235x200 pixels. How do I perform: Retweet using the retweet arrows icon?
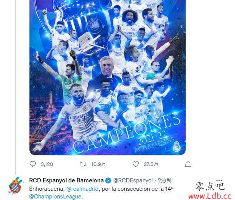(x=83, y=164)
